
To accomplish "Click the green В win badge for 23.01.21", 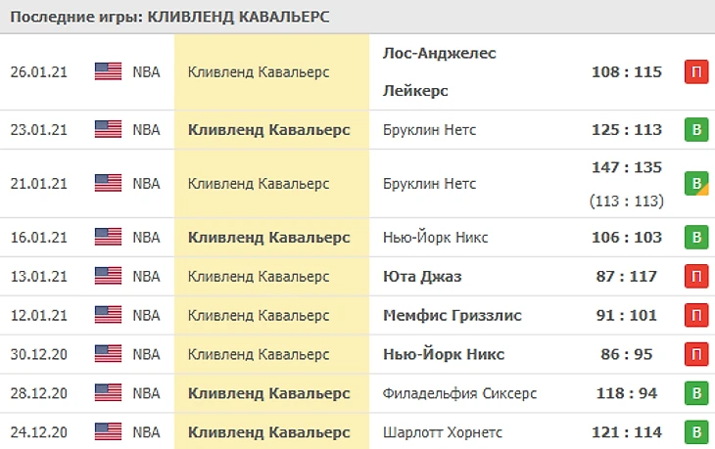I will click(696, 130).
